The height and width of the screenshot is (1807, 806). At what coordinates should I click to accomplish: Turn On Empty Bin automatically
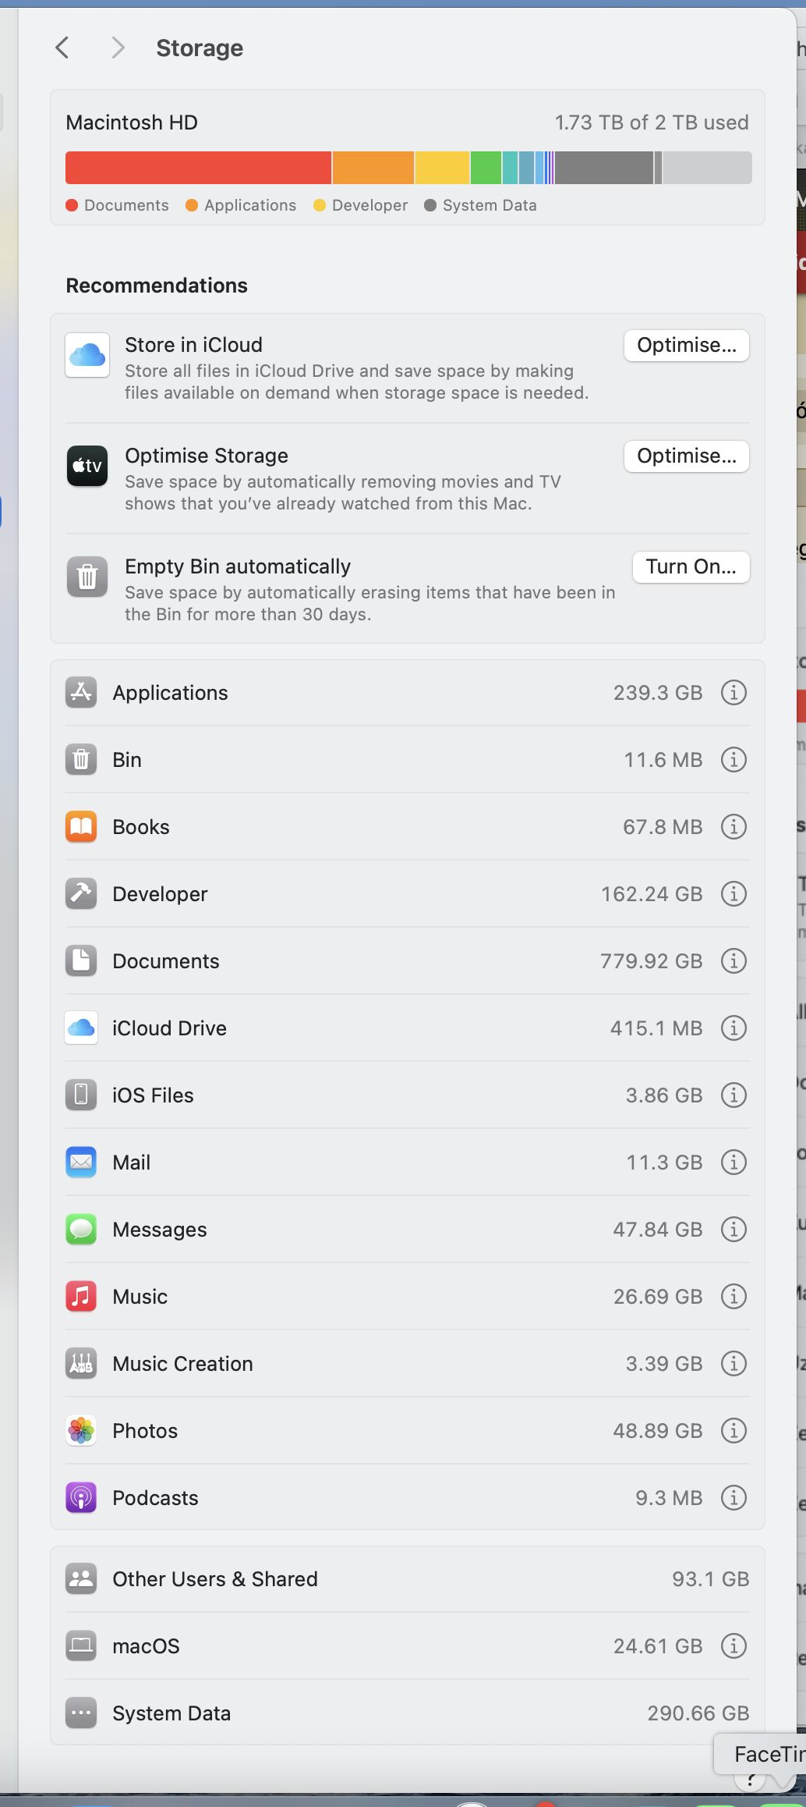coord(691,567)
